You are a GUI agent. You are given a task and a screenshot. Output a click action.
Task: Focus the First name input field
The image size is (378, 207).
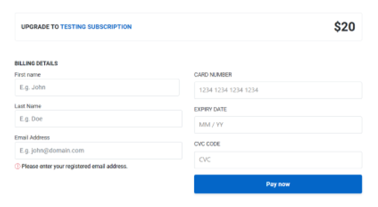[97, 87]
